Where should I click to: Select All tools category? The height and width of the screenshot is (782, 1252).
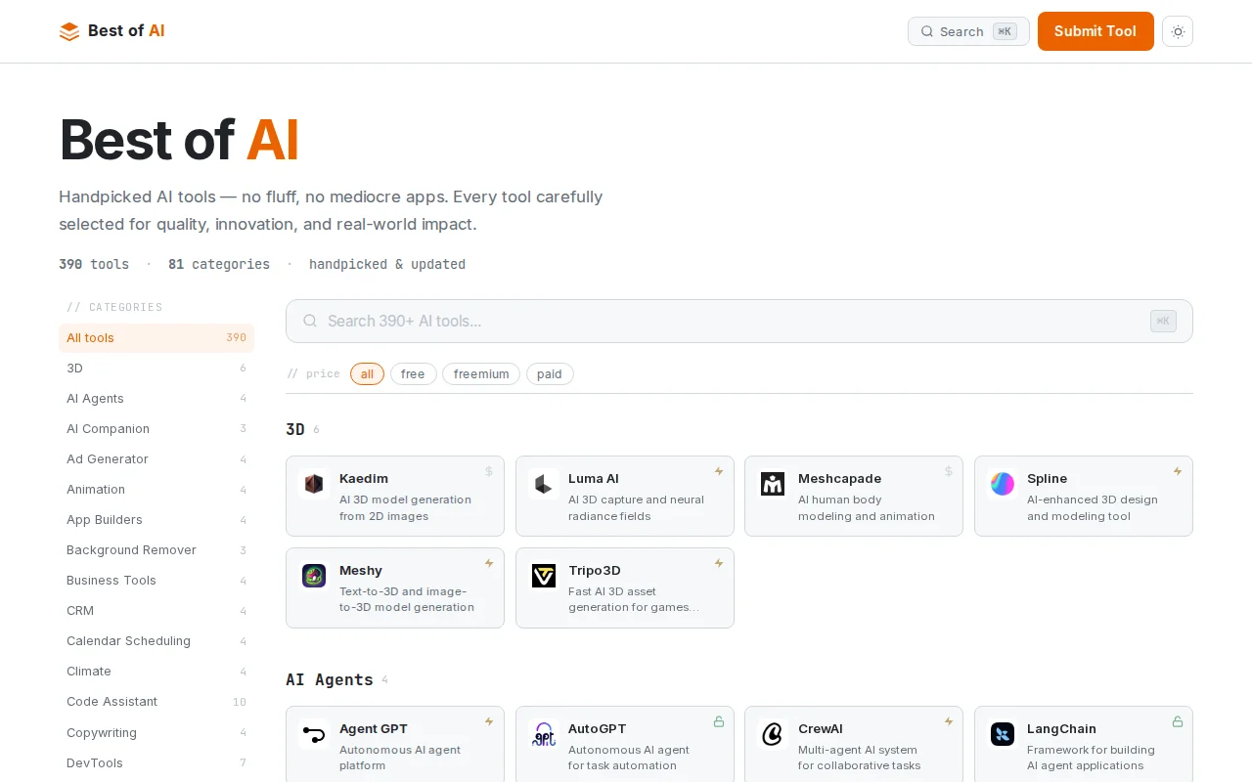click(x=156, y=338)
